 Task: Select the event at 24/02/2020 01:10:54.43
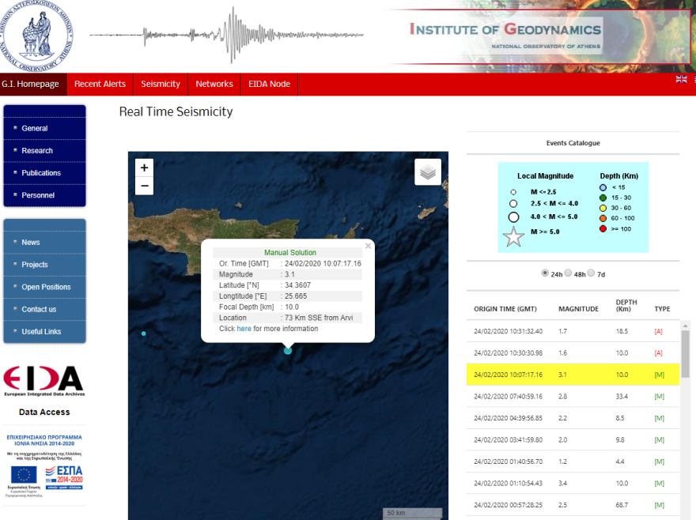pyautogui.click(x=573, y=483)
